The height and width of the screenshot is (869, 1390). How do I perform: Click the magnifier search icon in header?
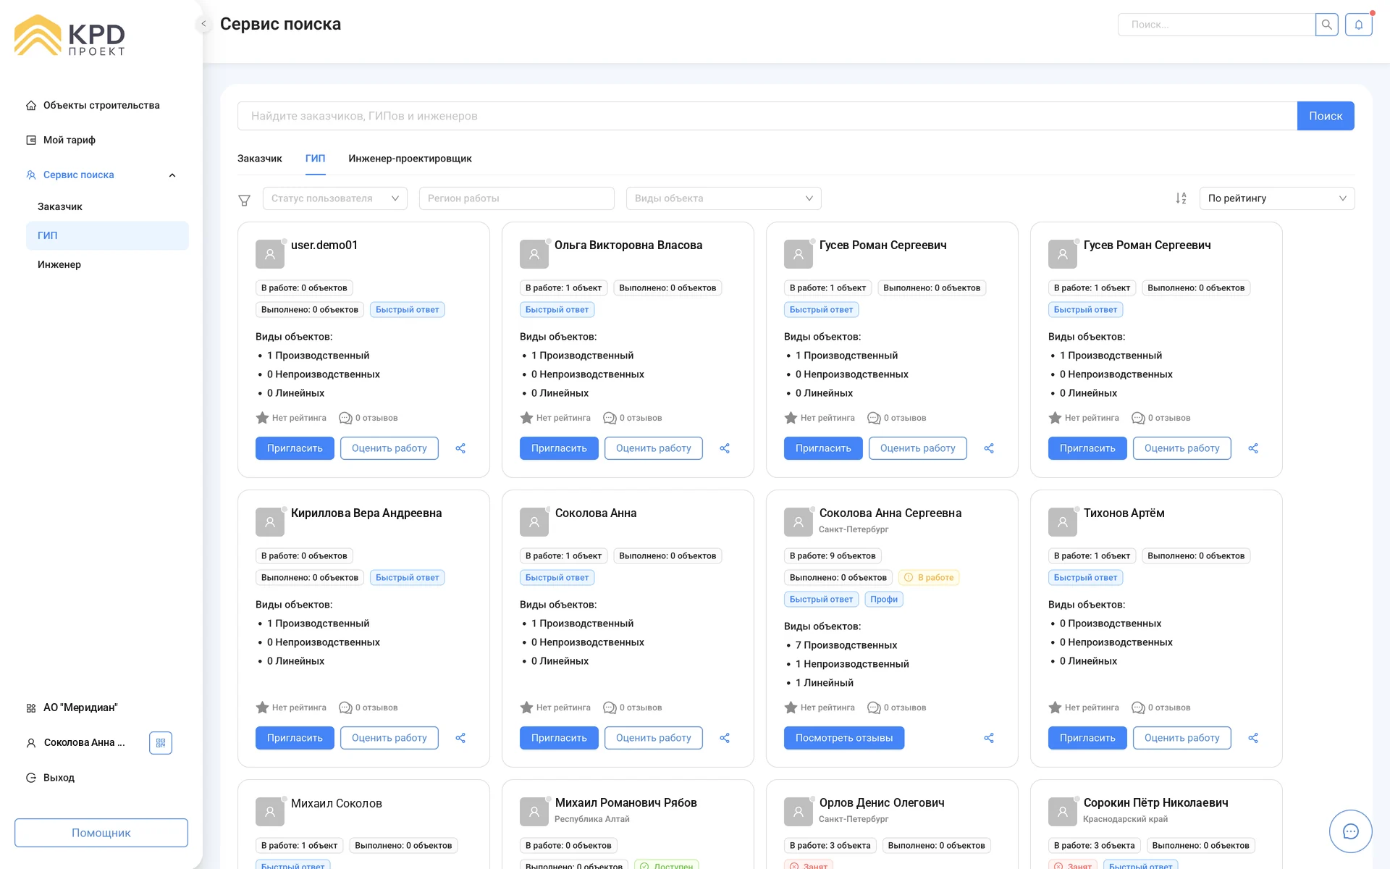pyautogui.click(x=1326, y=25)
